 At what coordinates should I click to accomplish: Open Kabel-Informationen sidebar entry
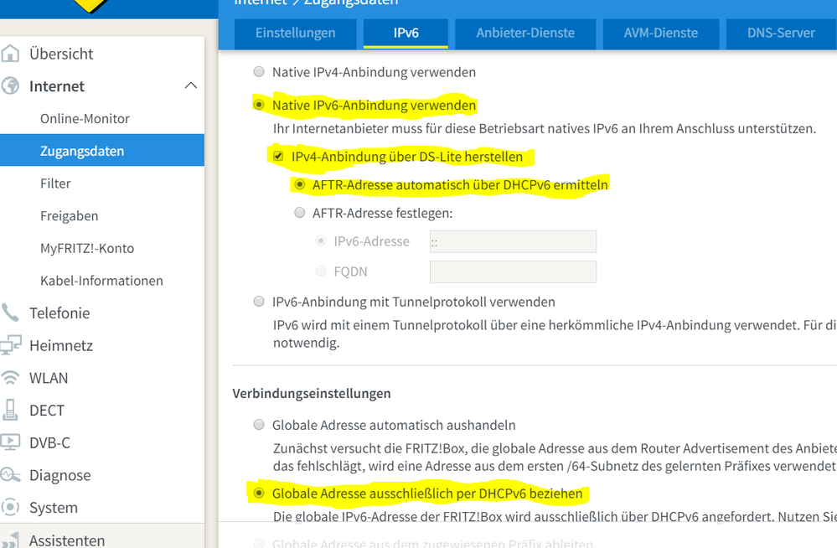[x=101, y=281]
